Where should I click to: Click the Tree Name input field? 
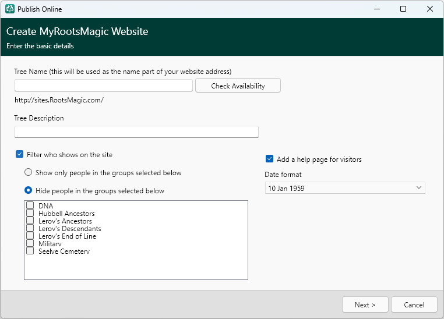pyautogui.click(x=104, y=86)
